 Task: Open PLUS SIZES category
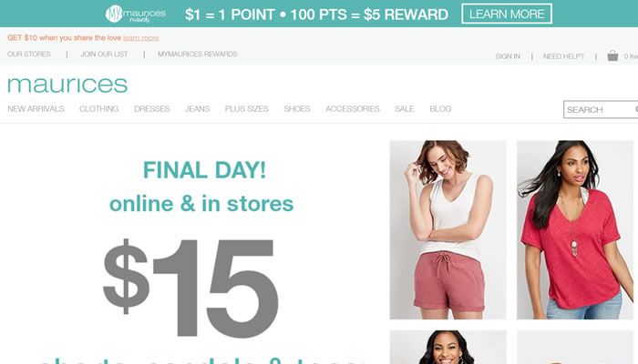click(x=247, y=109)
